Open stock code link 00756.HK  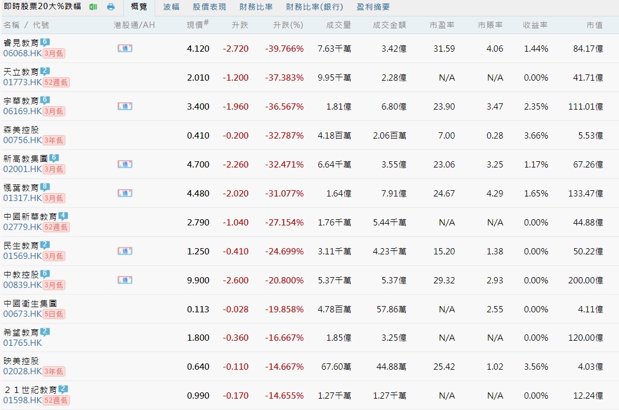[x=23, y=140]
